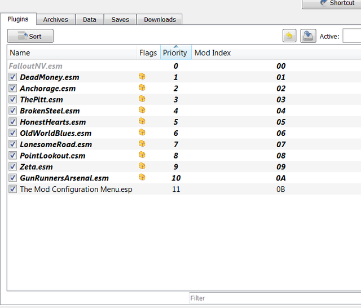Toggle the Anchorage.esm checkbox
Screen dimensions: 361x308
[12, 88]
